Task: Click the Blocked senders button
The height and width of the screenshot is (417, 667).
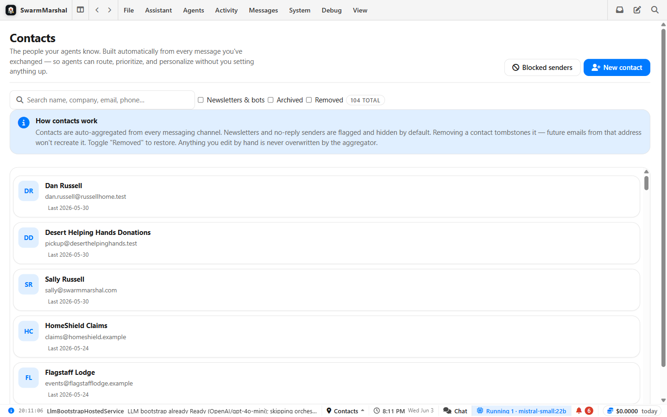Action: coord(542,68)
